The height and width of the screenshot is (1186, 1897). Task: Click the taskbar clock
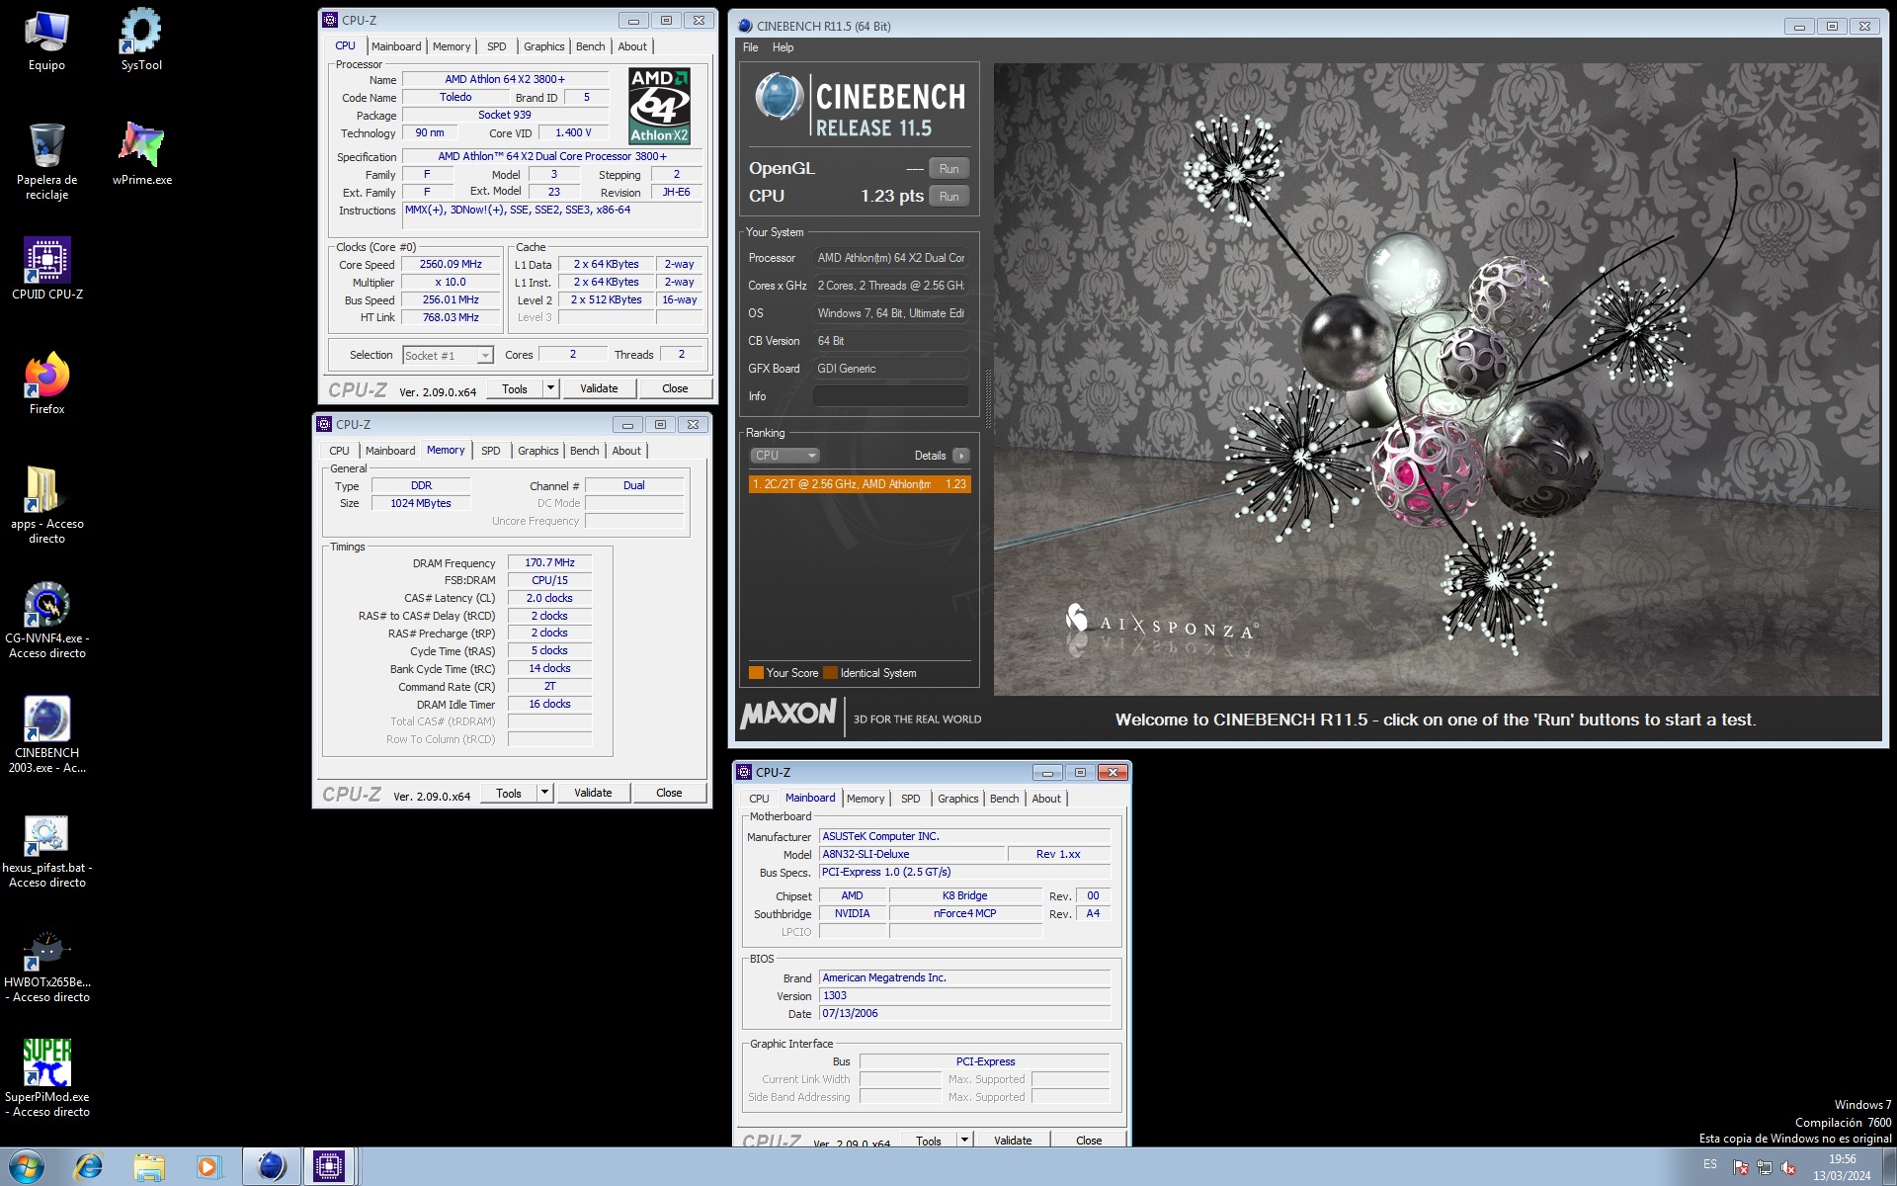pyautogui.click(x=1842, y=1167)
